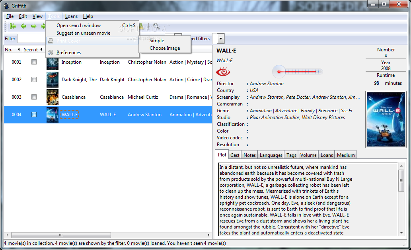Viewport: 411px width, 250px height.
Task: Click the large WALL·E cover image
Action: click(386, 119)
